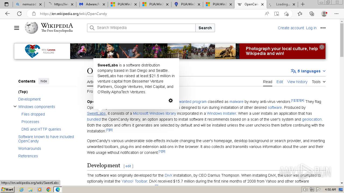344x193 pixels.
Task: Hide the Contents sidebar
Action: click(x=44, y=81)
